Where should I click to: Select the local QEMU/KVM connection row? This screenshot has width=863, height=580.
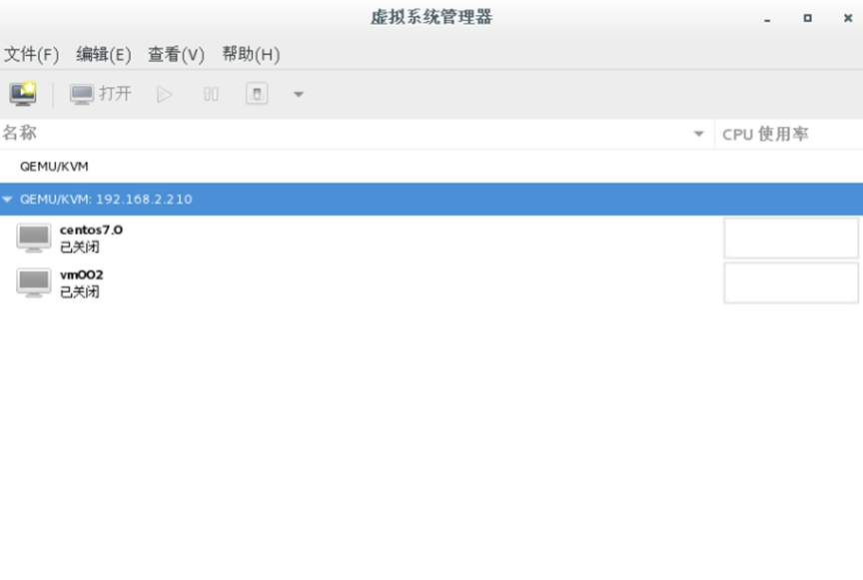coord(55,167)
